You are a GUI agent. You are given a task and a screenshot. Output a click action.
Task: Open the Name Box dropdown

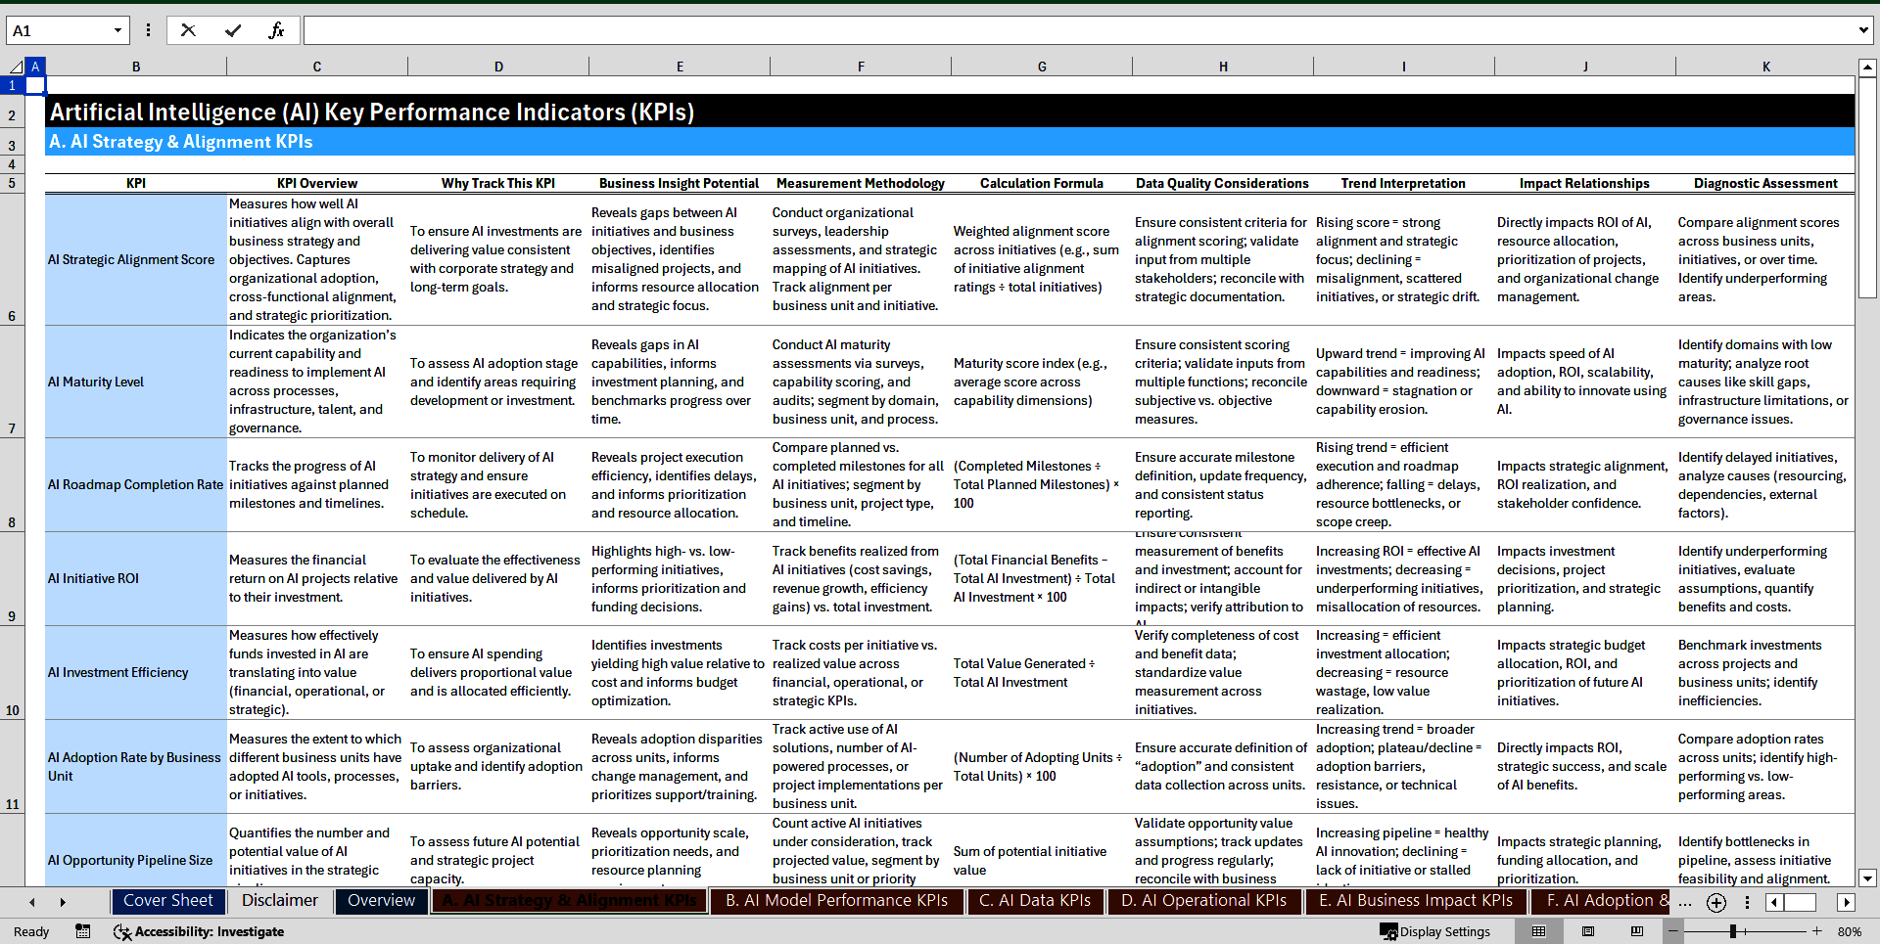[117, 29]
